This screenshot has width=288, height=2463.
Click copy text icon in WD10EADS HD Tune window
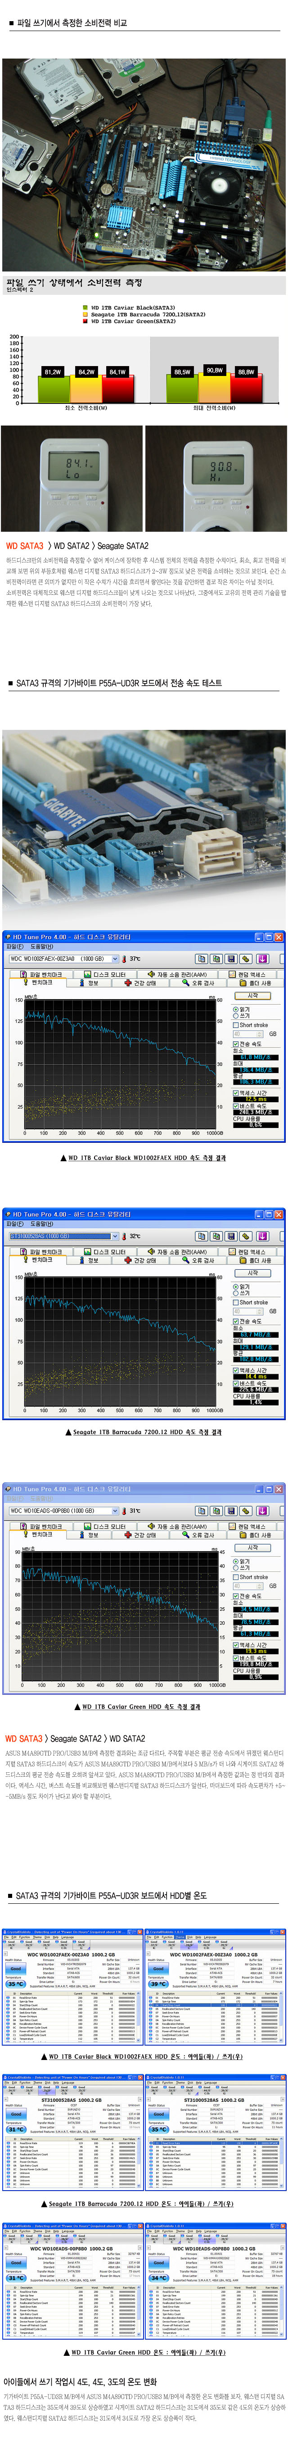point(202,1510)
